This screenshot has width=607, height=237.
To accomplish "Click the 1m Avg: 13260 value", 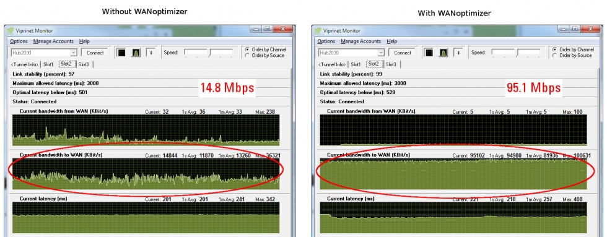I will pos(234,155).
